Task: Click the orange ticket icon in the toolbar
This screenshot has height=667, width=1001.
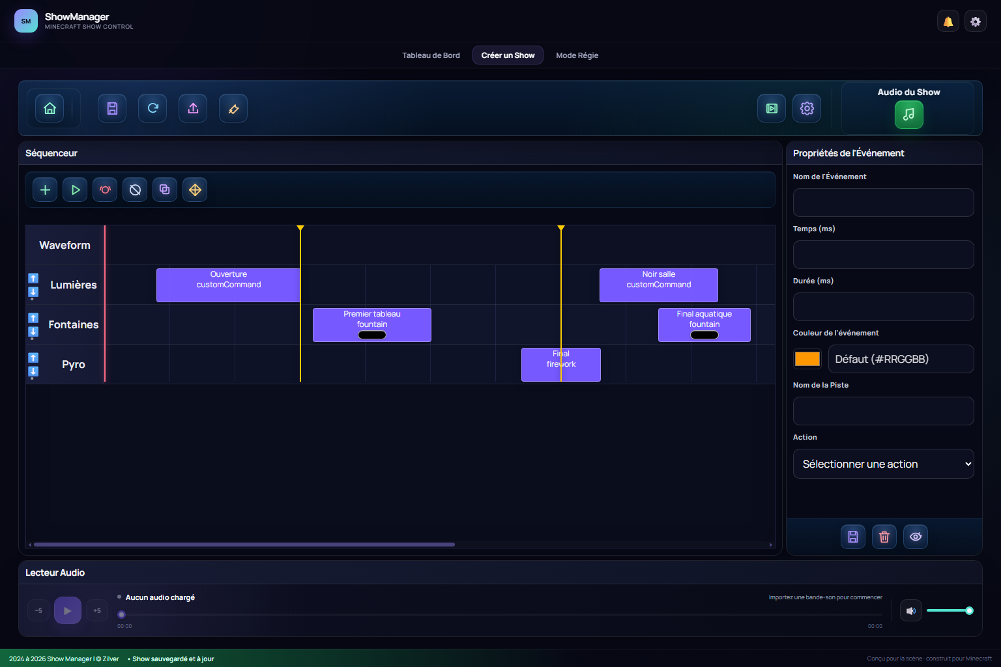Action: tap(233, 108)
